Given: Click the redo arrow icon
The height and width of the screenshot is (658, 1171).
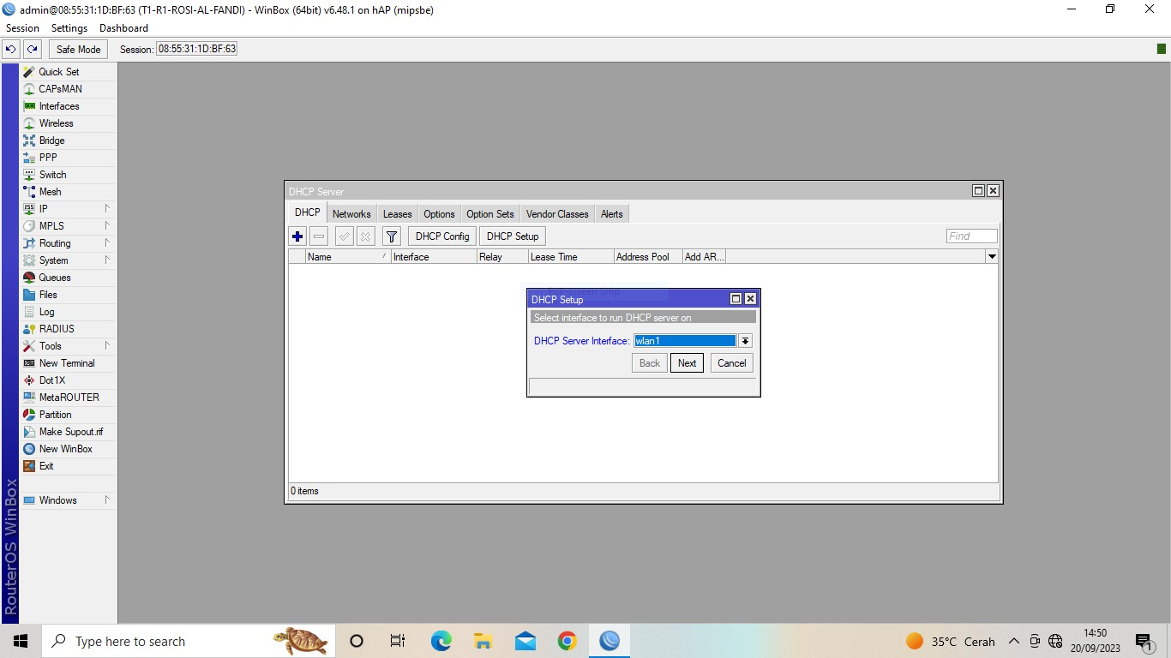Looking at the screenshot, I should pos(33,49).
